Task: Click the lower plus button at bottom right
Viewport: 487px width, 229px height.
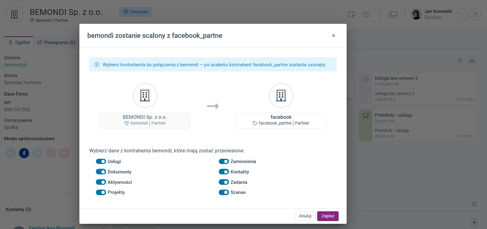Action: tap(474, 222)
